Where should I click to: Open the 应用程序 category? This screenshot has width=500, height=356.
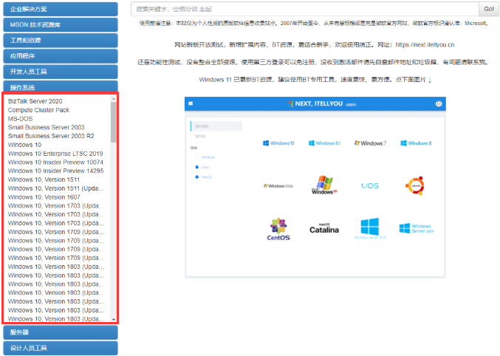pos(59,55)
